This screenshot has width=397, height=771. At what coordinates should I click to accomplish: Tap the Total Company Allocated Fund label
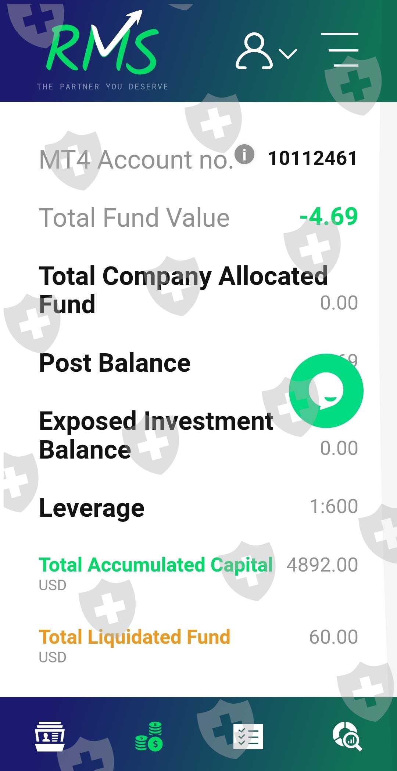(x=183, y=290)
